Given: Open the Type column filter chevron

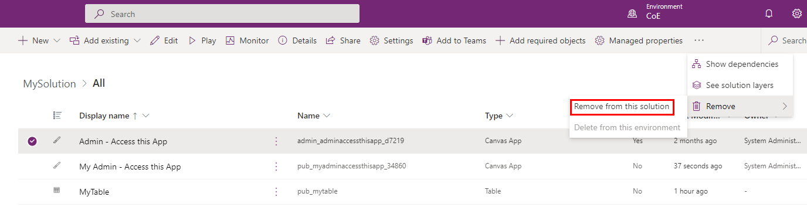Looking at the screenshot, I should pos(510,116).
